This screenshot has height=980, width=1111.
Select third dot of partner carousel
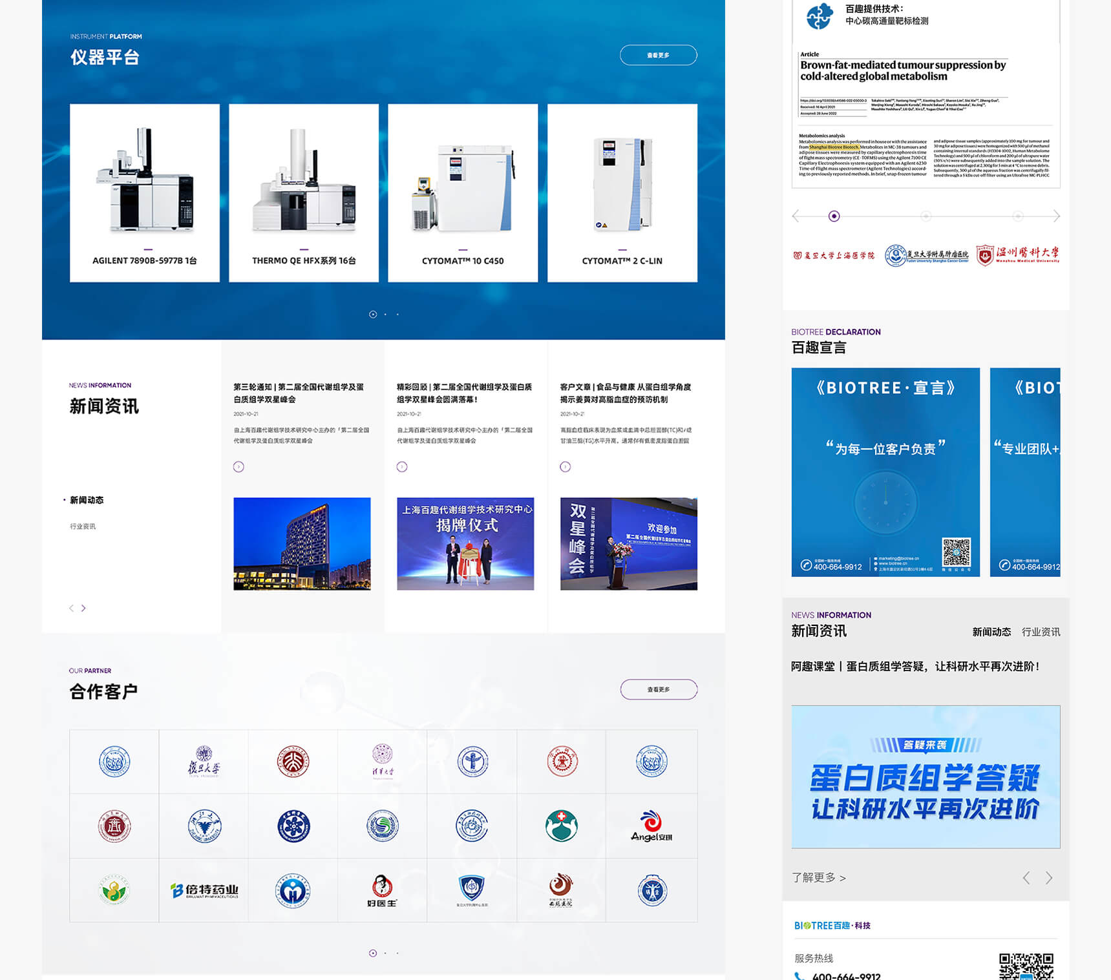coord(397,953)
